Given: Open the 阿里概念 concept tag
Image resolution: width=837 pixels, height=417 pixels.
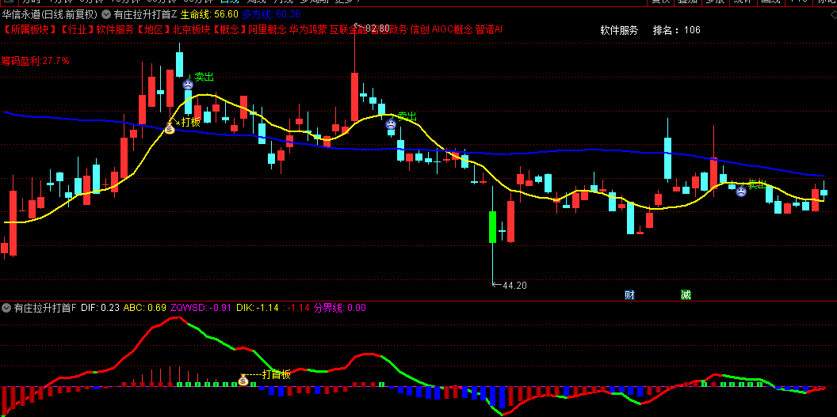Looking at the screenshot, I should (267, 29).
